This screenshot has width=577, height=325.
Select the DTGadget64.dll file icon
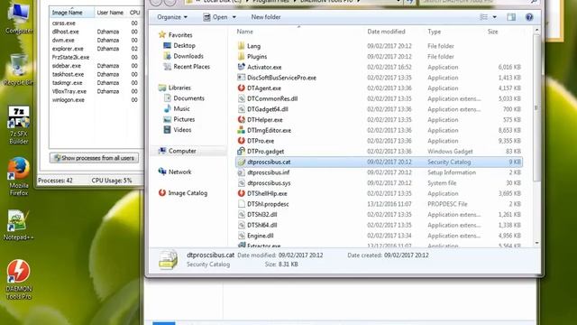(x=241, y=109)
